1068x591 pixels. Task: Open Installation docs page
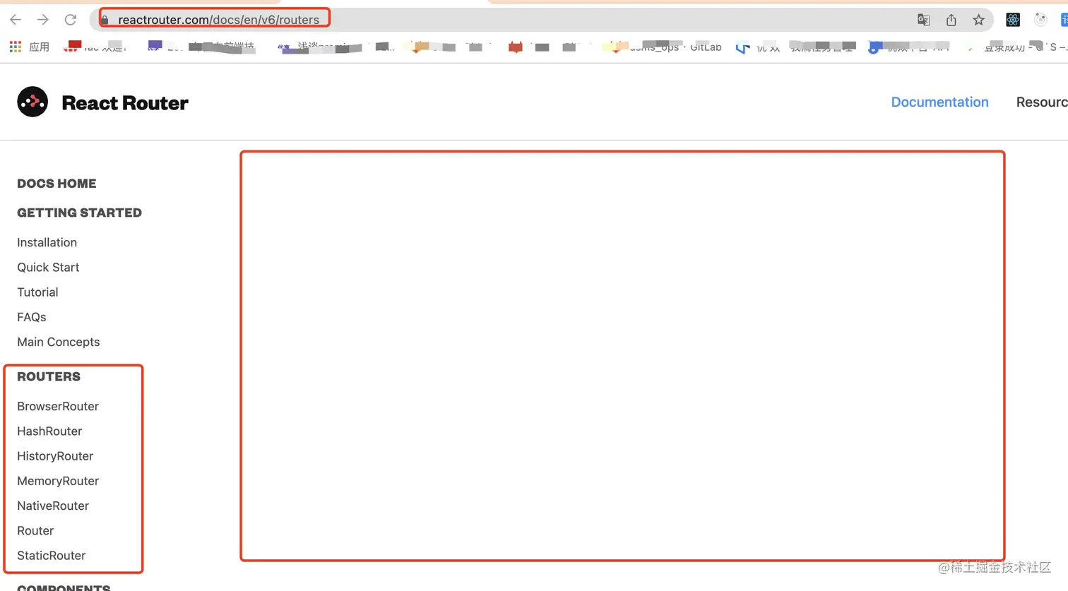(x=47, y=242)
